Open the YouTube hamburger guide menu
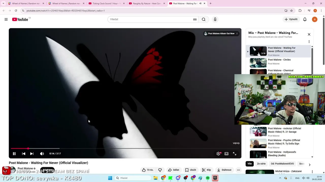 pos(6,19)
